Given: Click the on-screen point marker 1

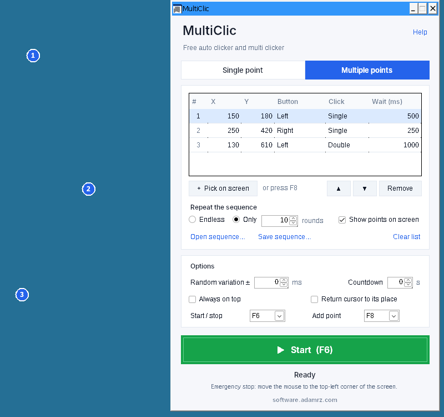Looking at the screenshot, I should 33,56.
